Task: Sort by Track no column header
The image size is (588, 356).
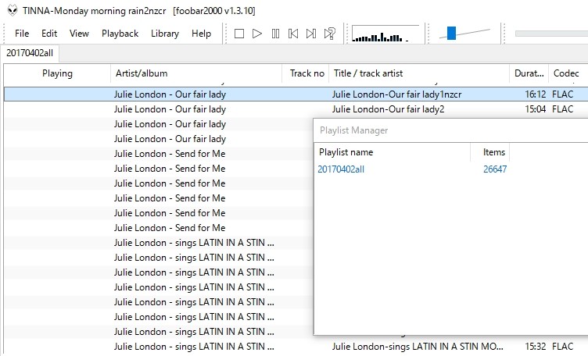Action: tap(306, 73)
